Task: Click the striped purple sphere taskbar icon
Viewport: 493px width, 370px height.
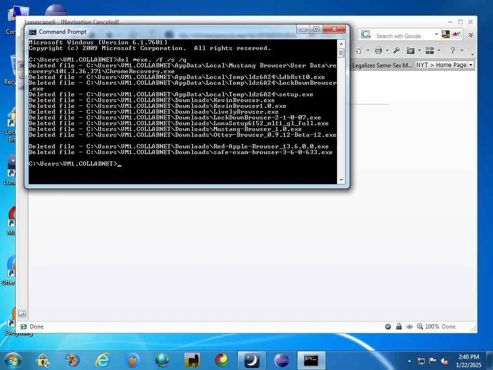Action: (281, 360)
